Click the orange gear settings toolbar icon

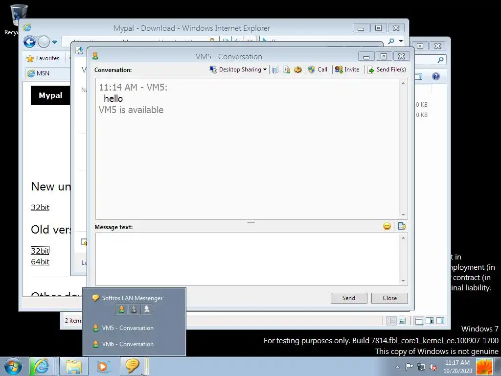coord(298,70)
